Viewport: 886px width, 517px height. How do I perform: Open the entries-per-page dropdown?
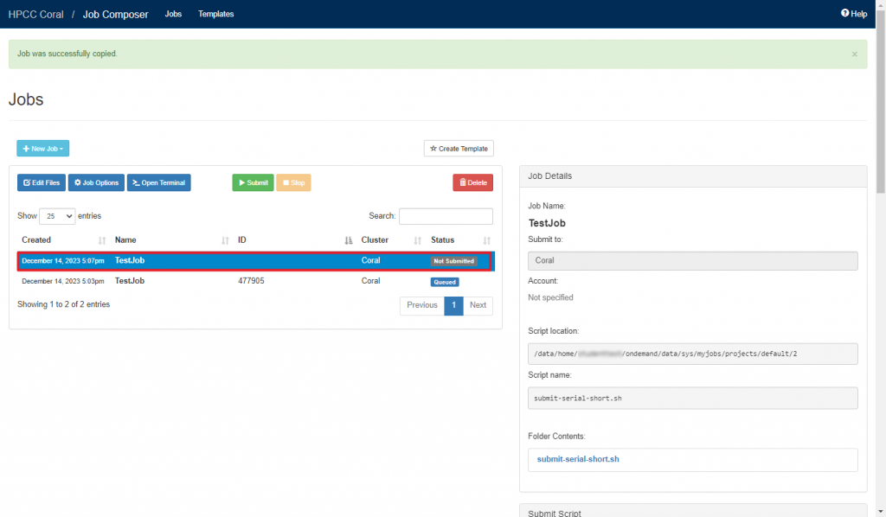point(57,215)
